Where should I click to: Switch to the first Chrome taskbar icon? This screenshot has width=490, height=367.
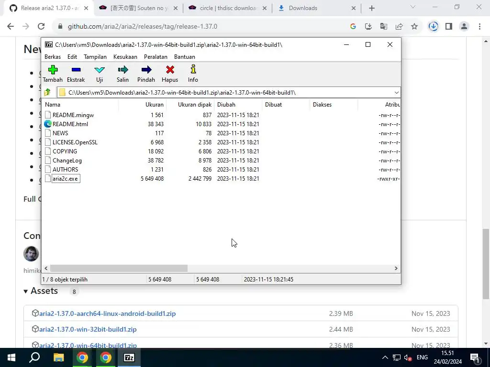click(82, 357)
